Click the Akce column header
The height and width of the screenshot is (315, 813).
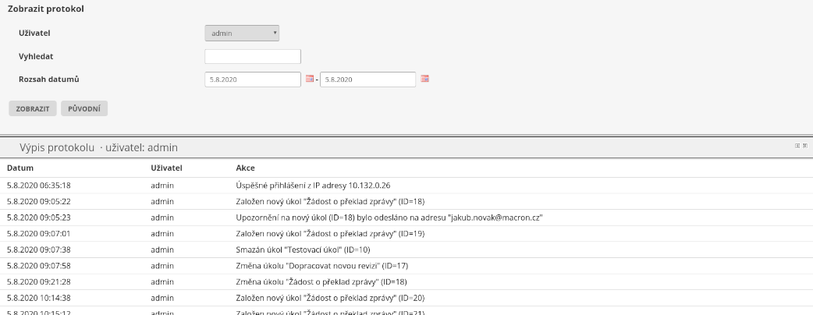coord(245,168)
